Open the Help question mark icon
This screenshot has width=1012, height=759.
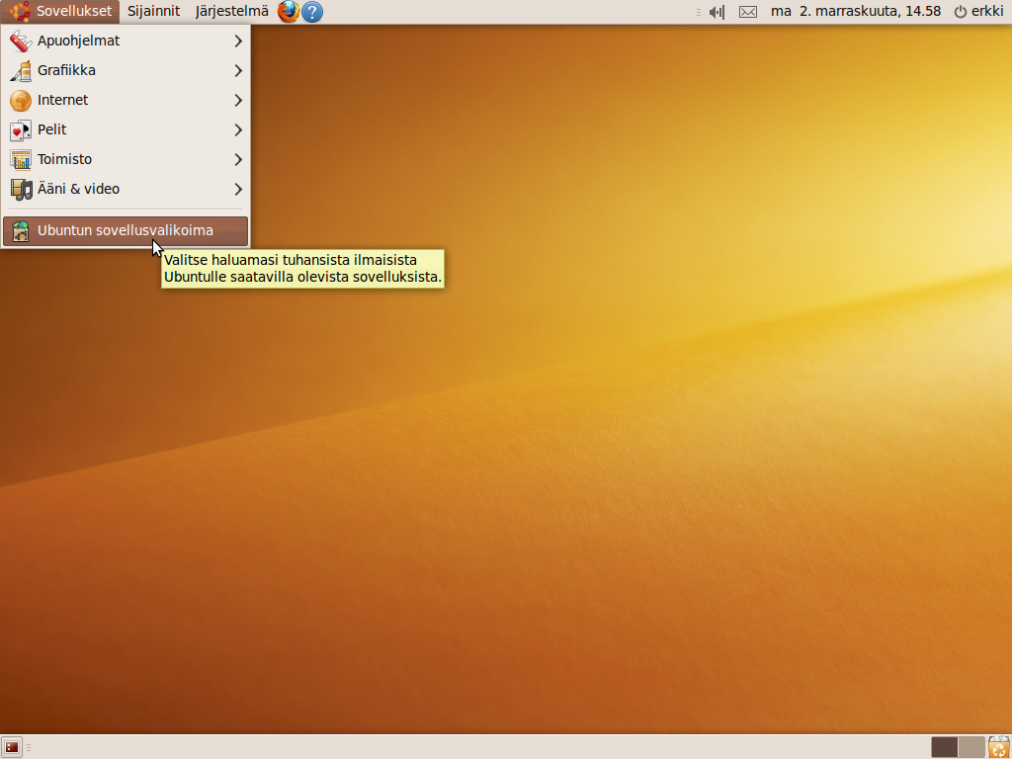click(x=312, y=12)
